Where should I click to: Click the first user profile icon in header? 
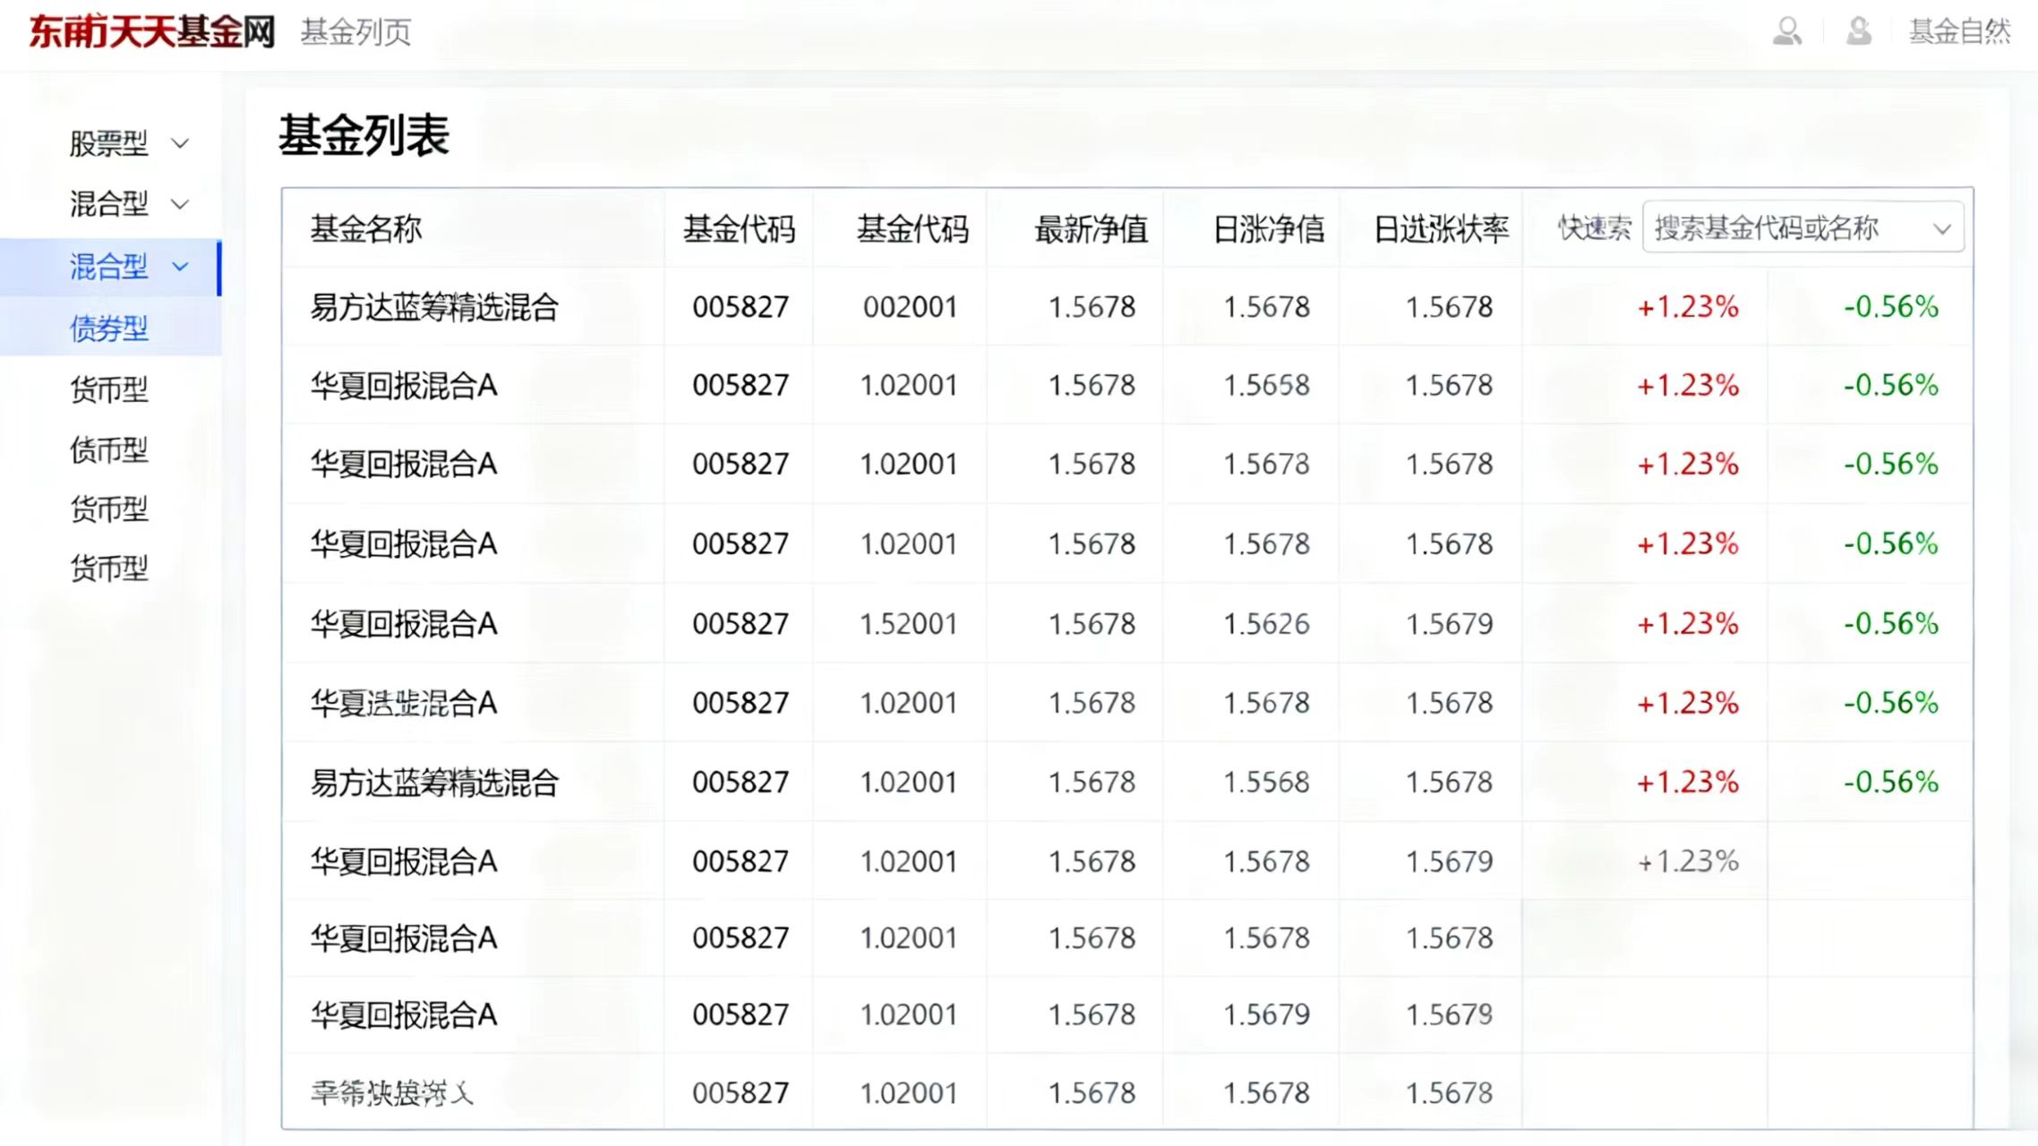[x=1788, y=32]
